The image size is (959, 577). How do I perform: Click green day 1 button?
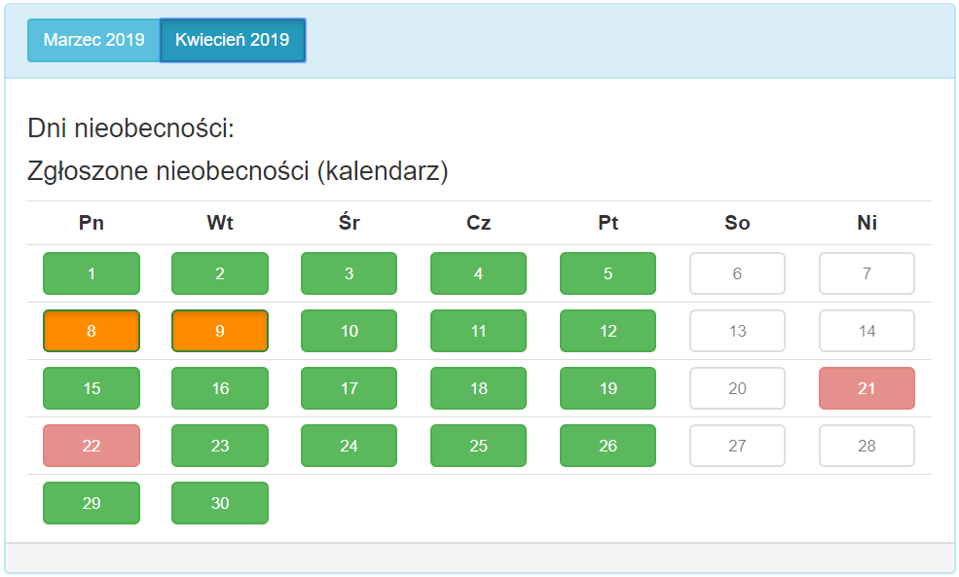click(92, 273)
